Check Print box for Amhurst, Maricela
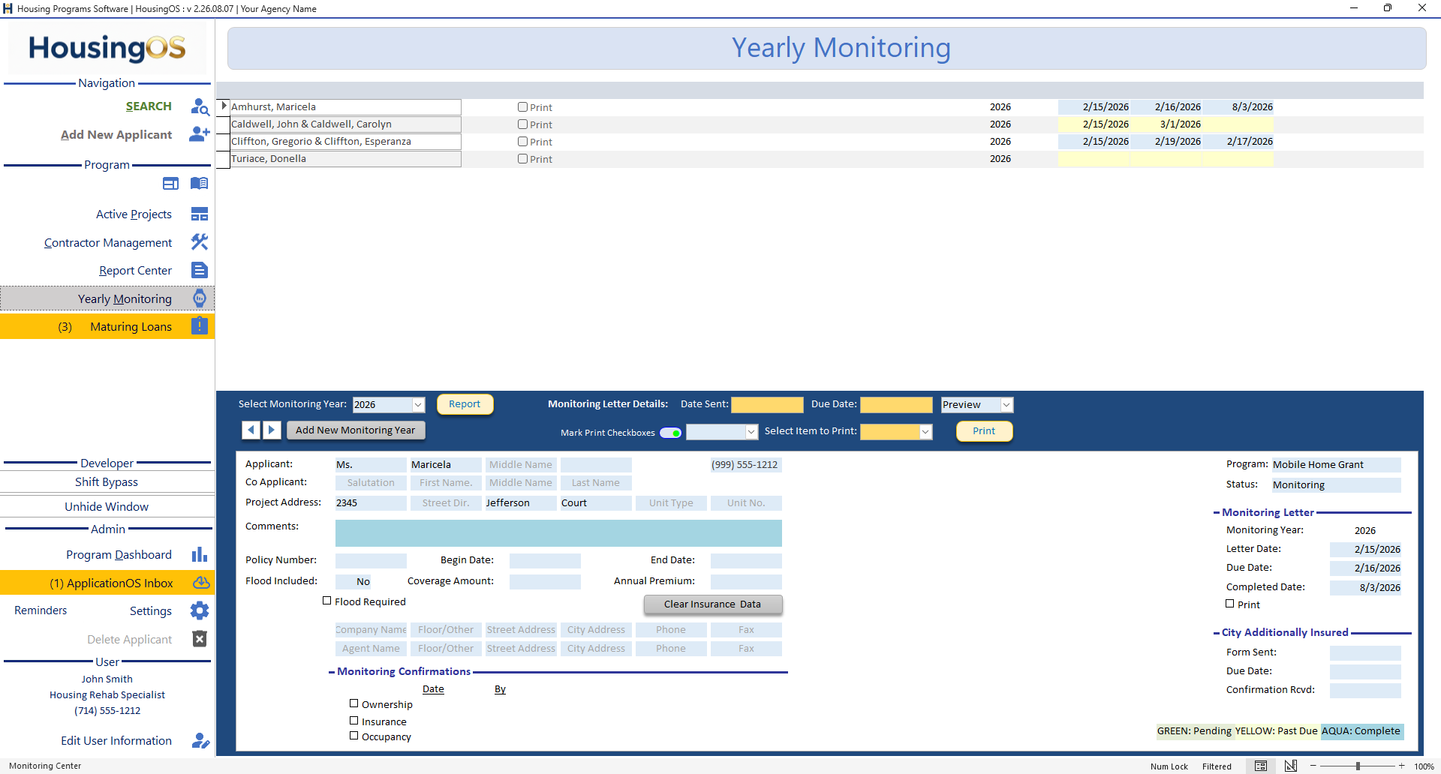 click(522, 107)
